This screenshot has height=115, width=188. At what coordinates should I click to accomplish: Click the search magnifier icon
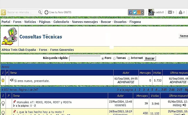(40, 12)
